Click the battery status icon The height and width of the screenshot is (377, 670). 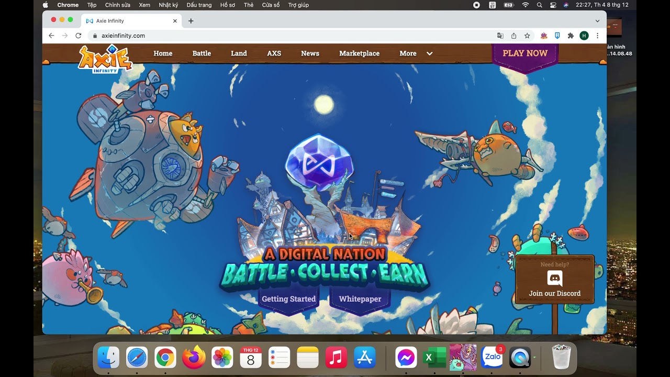[509, 5]
